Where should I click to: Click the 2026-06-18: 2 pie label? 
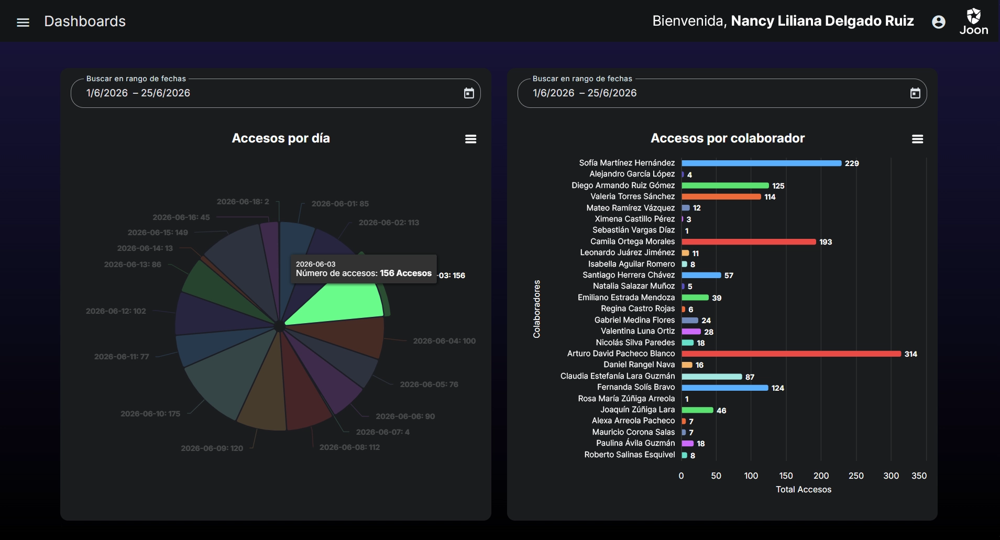tap(243, 202)
